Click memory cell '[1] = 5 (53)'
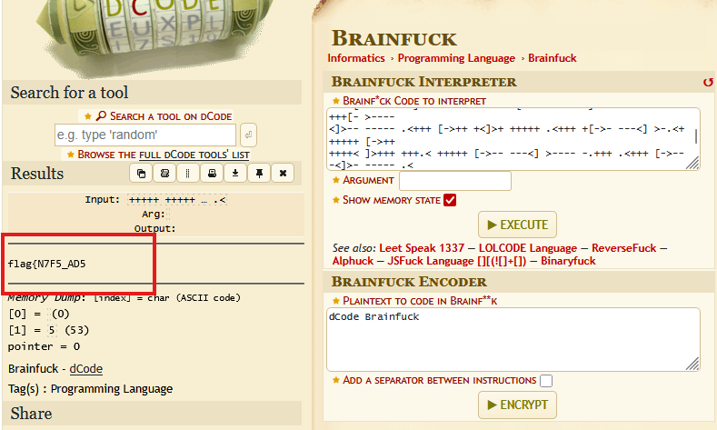This screenshot has height=430, width=717. click(x=48, y=330)
